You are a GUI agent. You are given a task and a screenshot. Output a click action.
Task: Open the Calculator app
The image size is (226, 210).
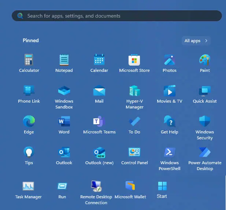(x=29, y=63)
